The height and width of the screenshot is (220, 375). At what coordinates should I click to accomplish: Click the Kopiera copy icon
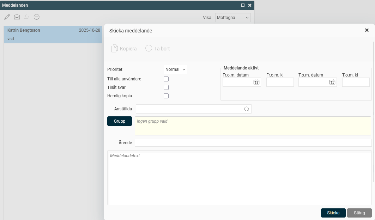[x=114, y=49]
